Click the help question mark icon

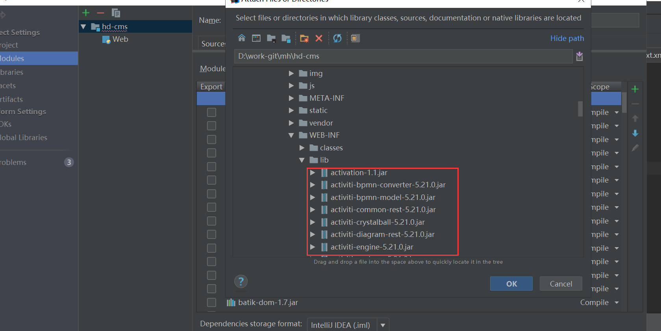pos(241,281)
